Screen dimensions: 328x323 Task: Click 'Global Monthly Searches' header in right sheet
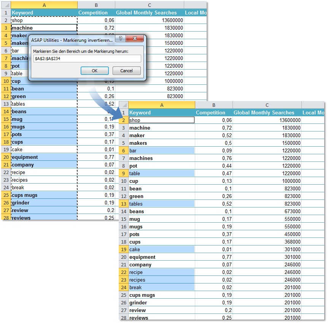[267, 112]
